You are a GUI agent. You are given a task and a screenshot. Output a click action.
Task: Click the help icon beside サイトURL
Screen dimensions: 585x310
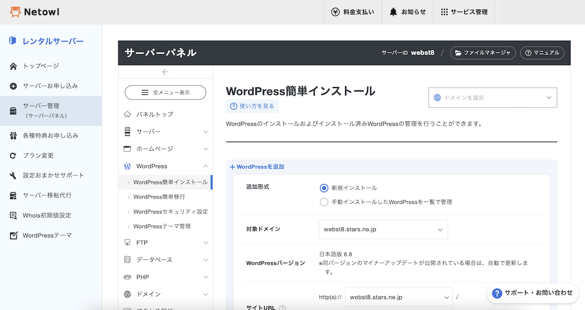click(282, 308)
